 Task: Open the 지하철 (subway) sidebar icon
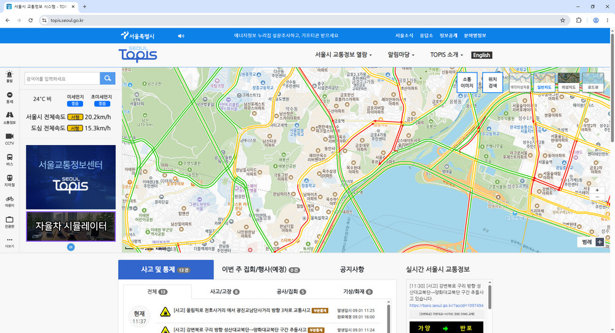9,180
